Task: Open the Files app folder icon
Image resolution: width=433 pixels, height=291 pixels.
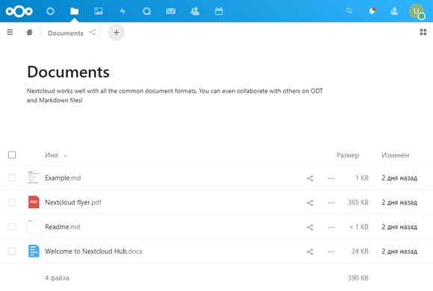Action: [x=75, y=11]
